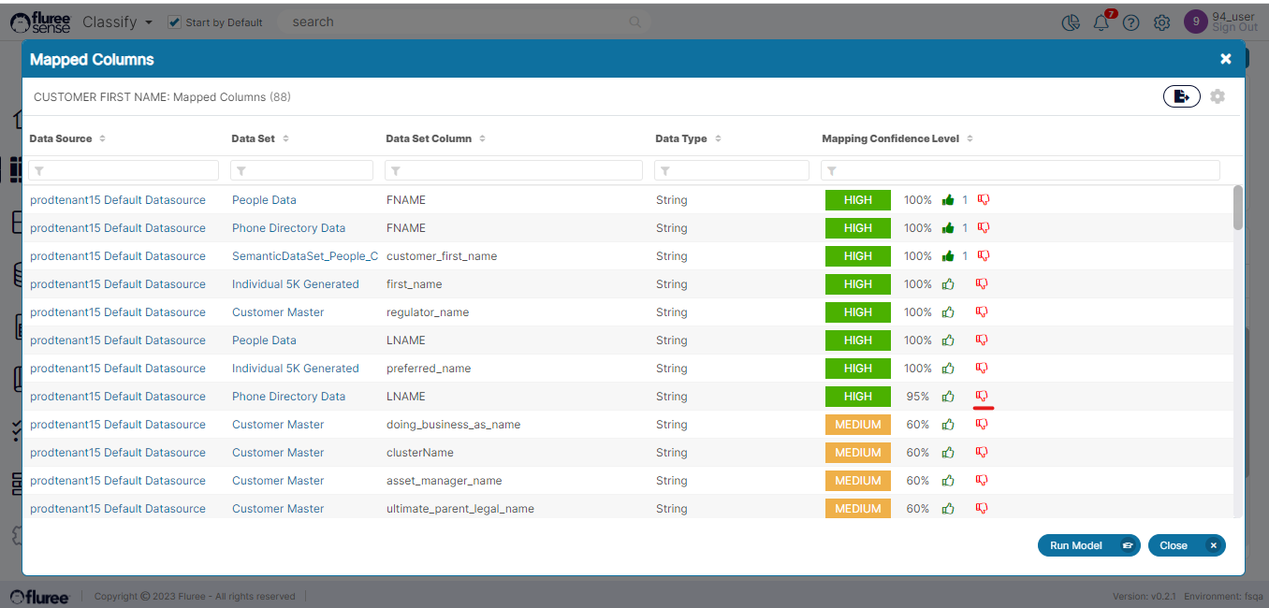Viewport: 1269px width, 608px height.
Task: Click the help question mark icon
Action: 1131,22
